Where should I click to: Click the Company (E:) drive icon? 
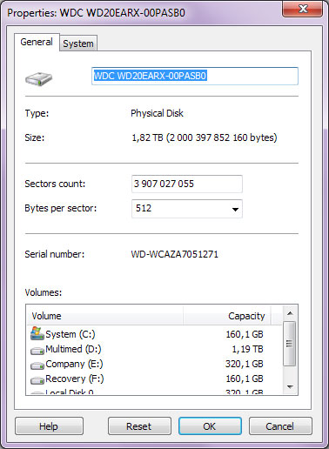(x=37, y=365)
